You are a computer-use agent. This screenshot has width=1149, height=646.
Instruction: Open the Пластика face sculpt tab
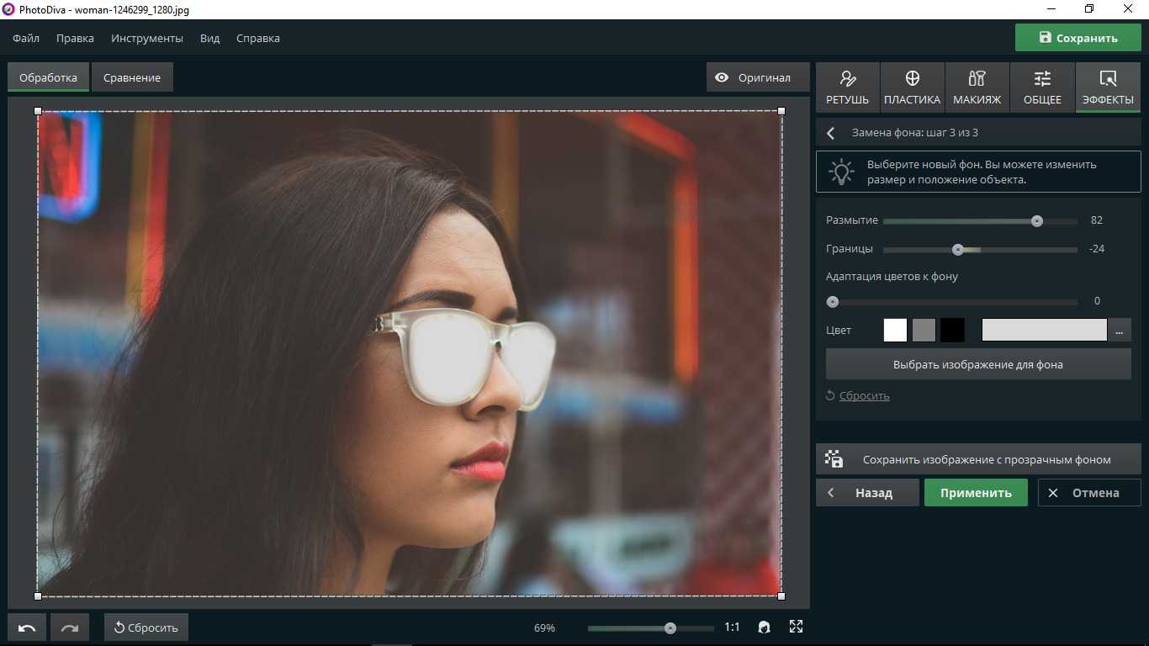click(x=912, y=87)
